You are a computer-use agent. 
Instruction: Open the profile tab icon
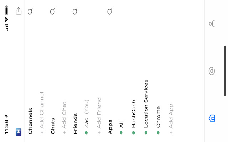click(x=212, y=24)
